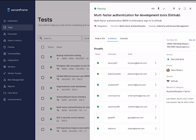Click email jhammer@acme.com
Image resolution: width=196 pixels, height=140 pixels.
[x=137, y=74]
